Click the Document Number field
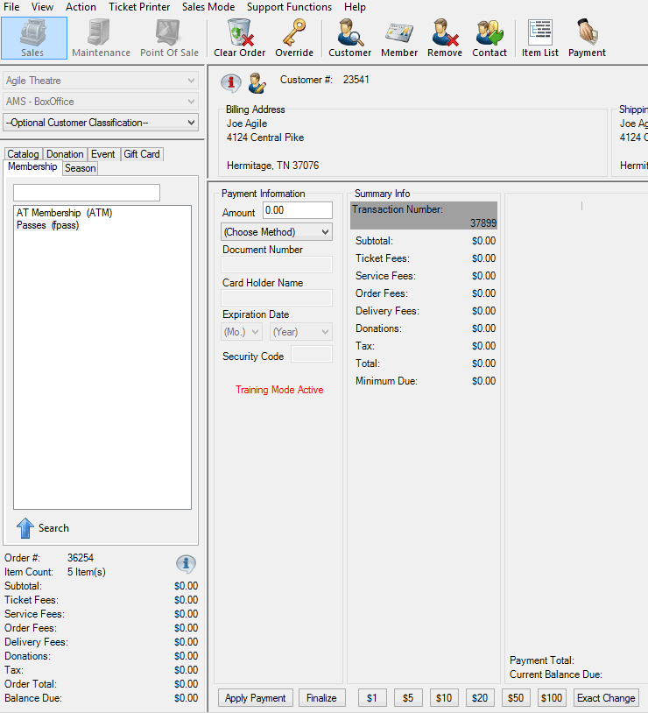 [x=277, y=265]
